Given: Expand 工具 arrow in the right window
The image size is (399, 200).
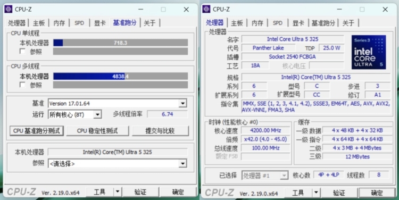Looking at the screenshot, I should [x=316, y=193].
